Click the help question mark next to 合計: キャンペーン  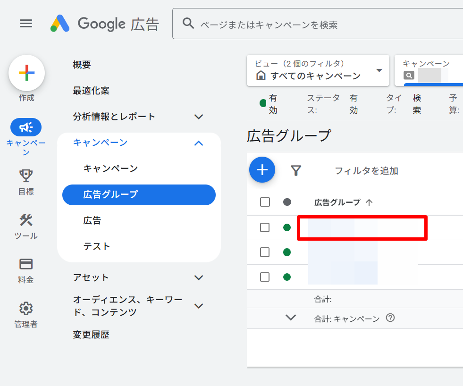coord(390,318)
